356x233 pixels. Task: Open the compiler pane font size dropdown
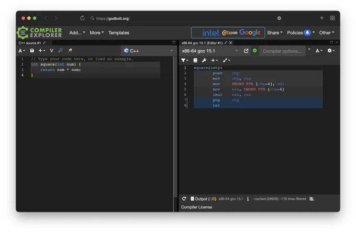[319, 51]
